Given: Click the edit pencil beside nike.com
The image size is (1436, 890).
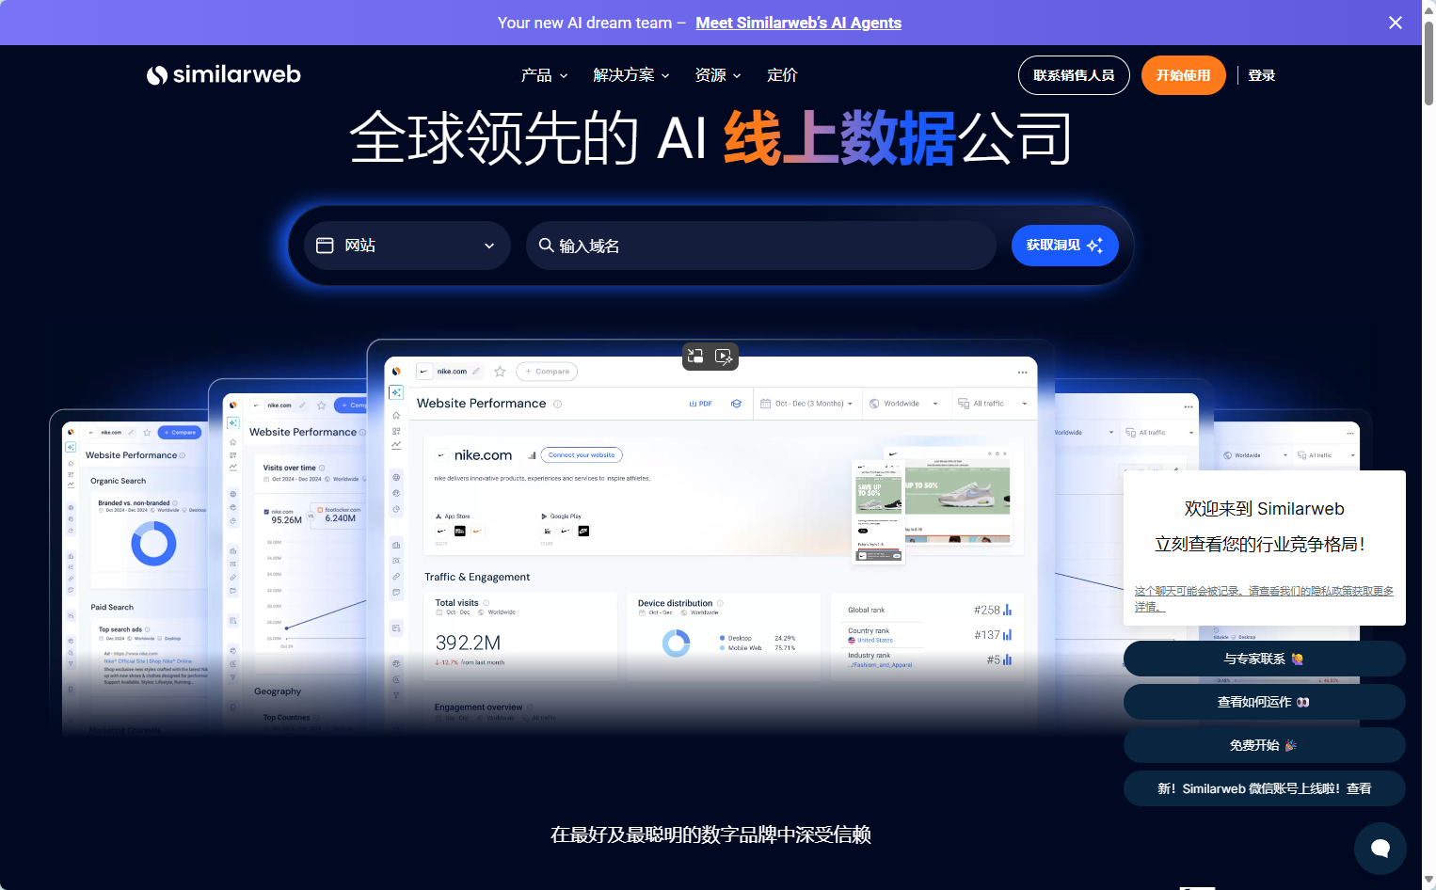Looking at the screenshot, I should (476, 372).
